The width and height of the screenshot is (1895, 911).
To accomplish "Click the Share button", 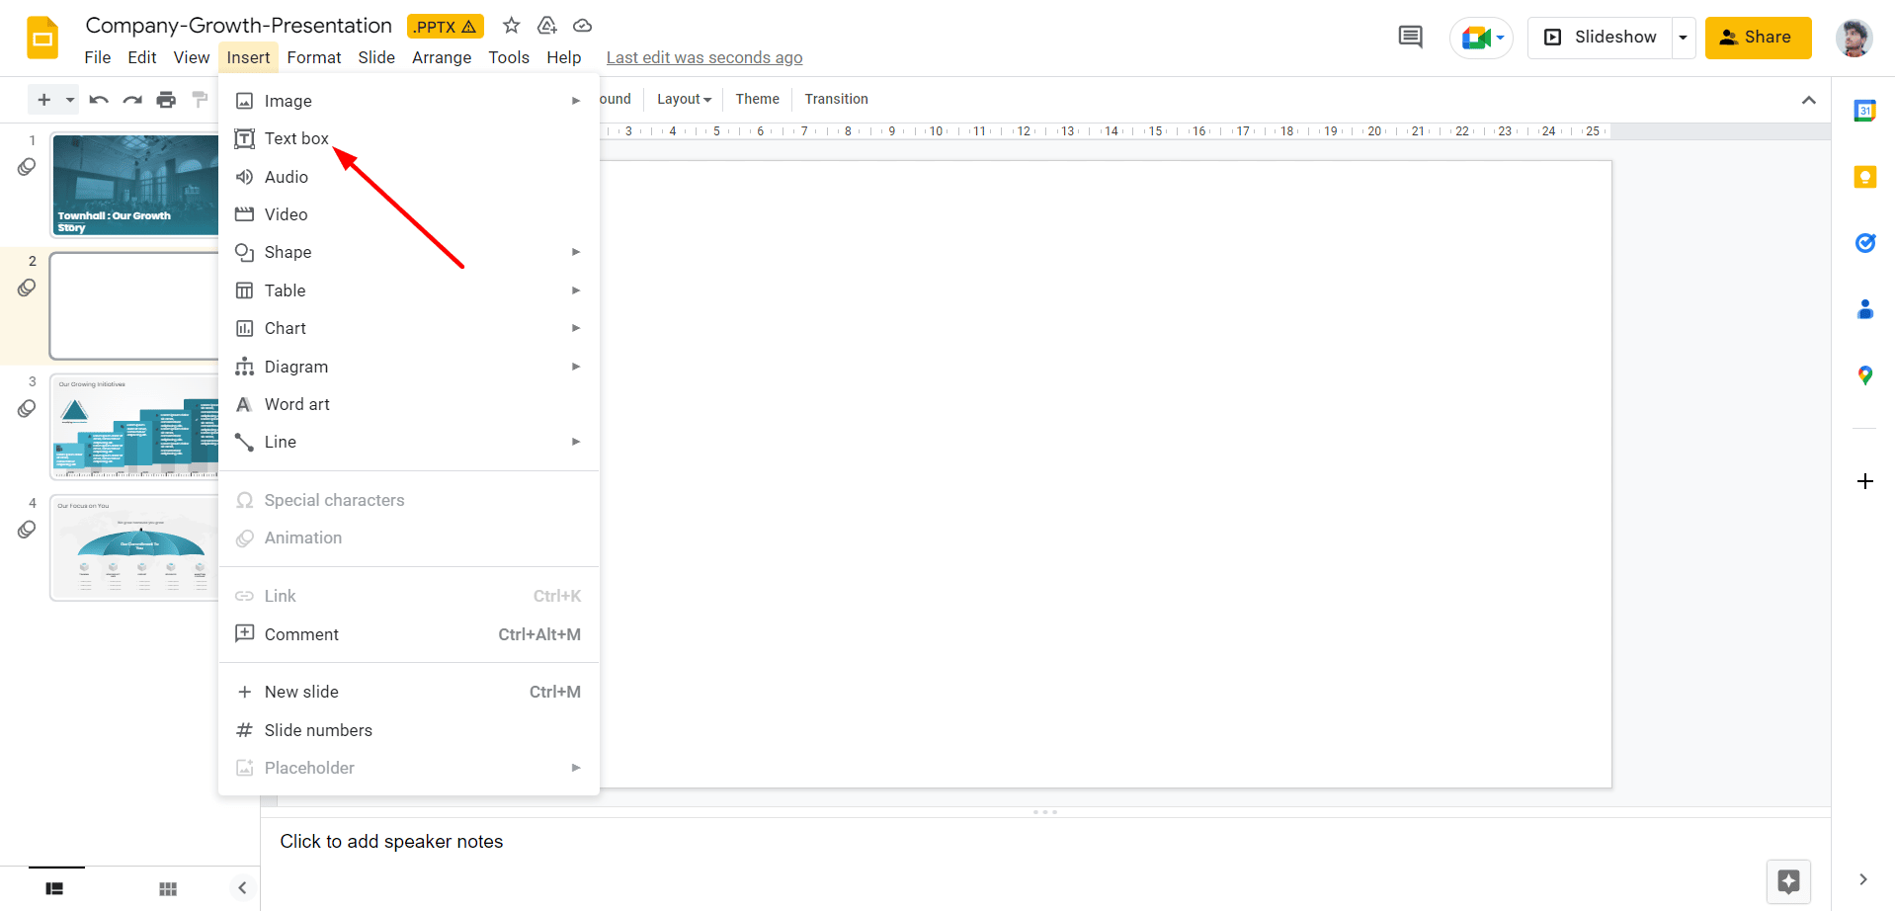I will click(1757, 38).
